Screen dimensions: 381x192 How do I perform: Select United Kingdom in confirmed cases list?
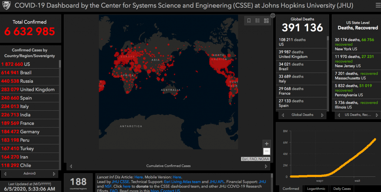30,89
